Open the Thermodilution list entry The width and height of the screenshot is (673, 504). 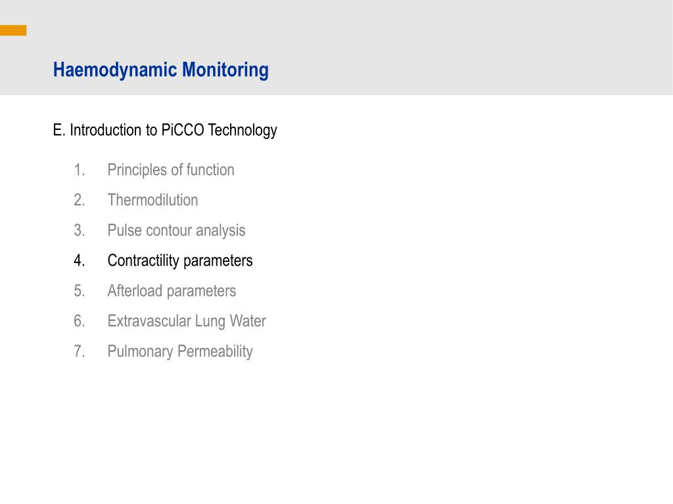coord(152,200)
